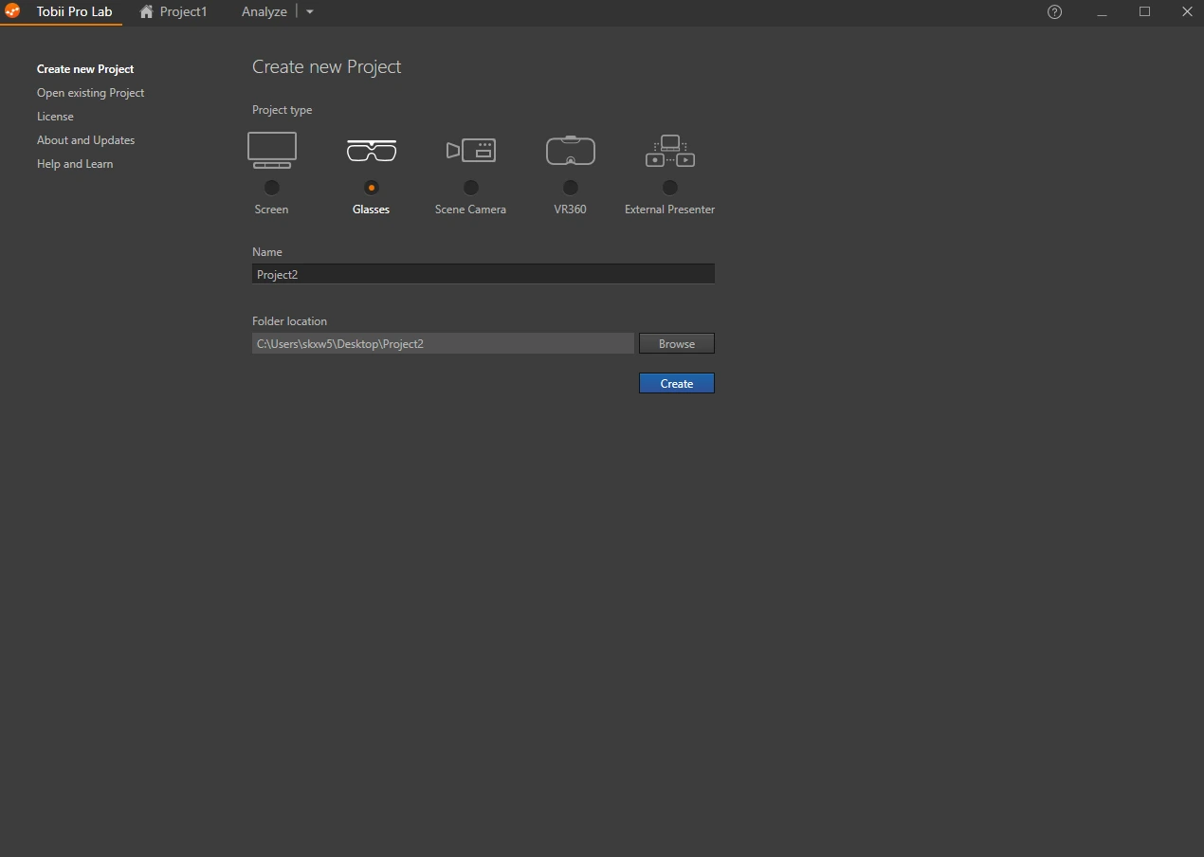Close the Tobii Pro Lab window
The height and width of the screenshot is (857, 1204).
[x=1187, y=11]
